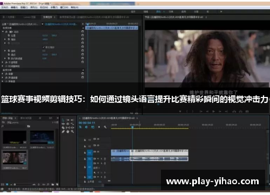Toggle stopwatch animation for Position
The image size is (270, 195).
9,36
